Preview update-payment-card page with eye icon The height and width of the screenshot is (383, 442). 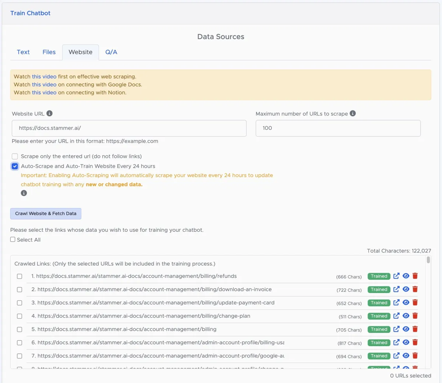click(406, 303)
